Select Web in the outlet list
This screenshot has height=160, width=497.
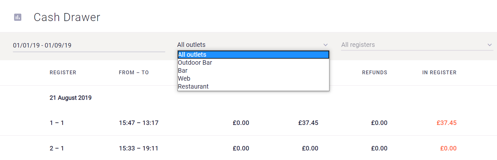click(184, 78)
